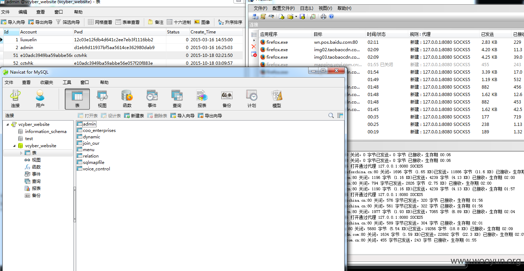Select 视图 node in the tree
Screen dimensions: 524x271
(33, 160)
